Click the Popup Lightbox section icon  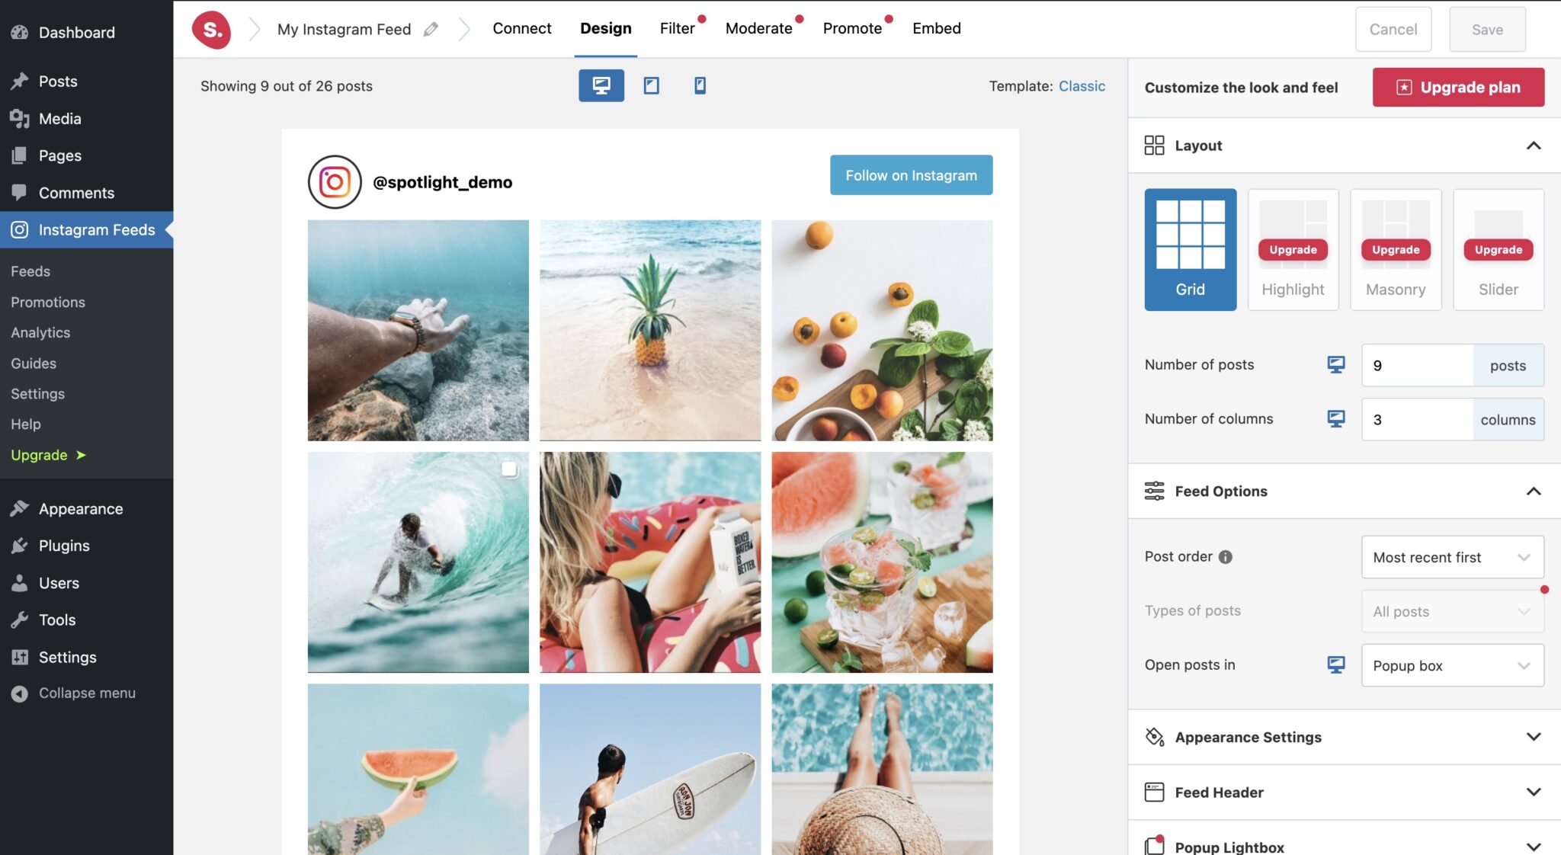(x=1154, y=845)
